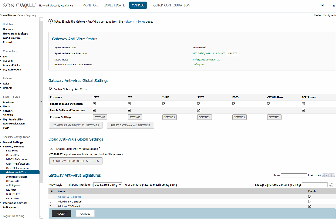
Task: Expand the Anti-spam sidebar section
Action: (9, 207)
